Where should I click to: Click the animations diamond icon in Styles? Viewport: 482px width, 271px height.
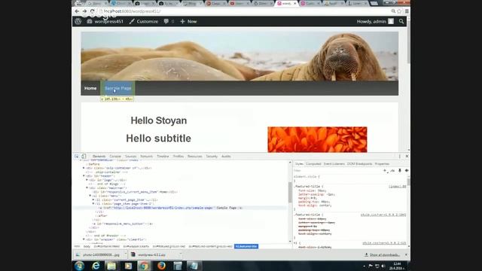[x=407, y=171]
